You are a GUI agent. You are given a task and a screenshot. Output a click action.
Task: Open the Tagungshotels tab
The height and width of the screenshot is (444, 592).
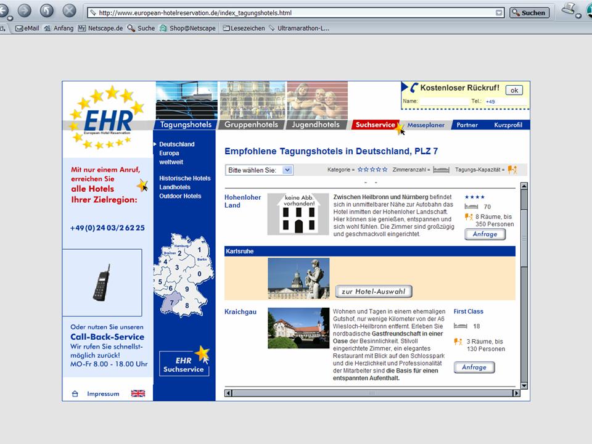186,125
